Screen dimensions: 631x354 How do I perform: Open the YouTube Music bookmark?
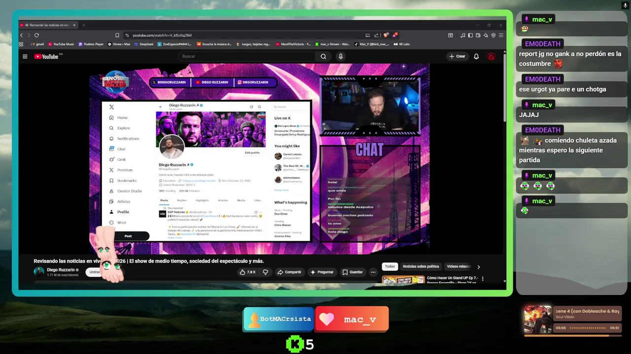click(61, 44)
